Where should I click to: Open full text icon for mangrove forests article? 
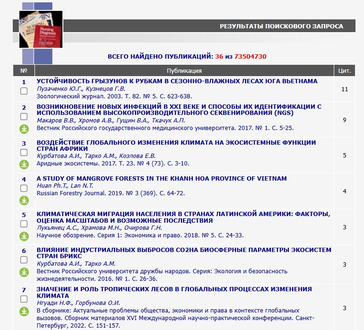click(x=24, y=200)
